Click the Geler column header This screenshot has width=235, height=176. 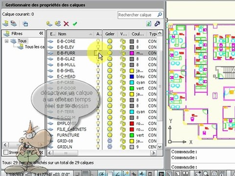point(110,34)
